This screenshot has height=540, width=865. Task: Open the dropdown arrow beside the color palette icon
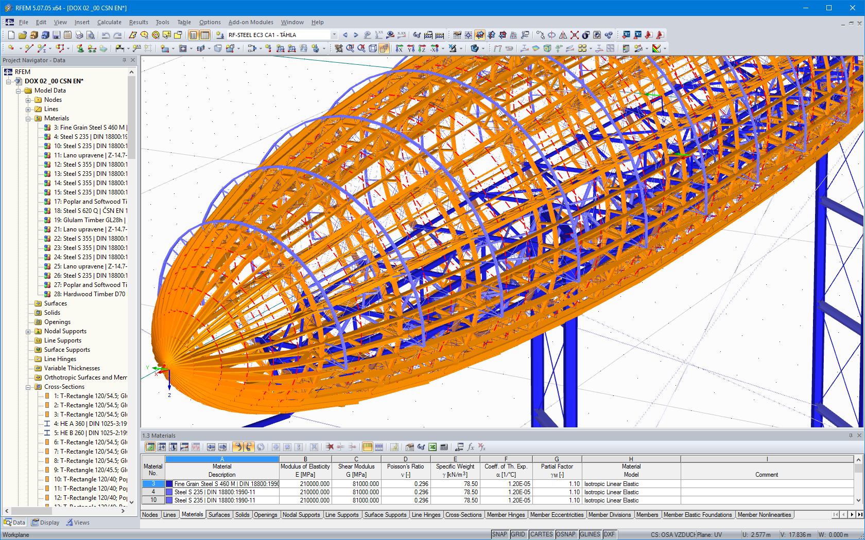(665, 48)
